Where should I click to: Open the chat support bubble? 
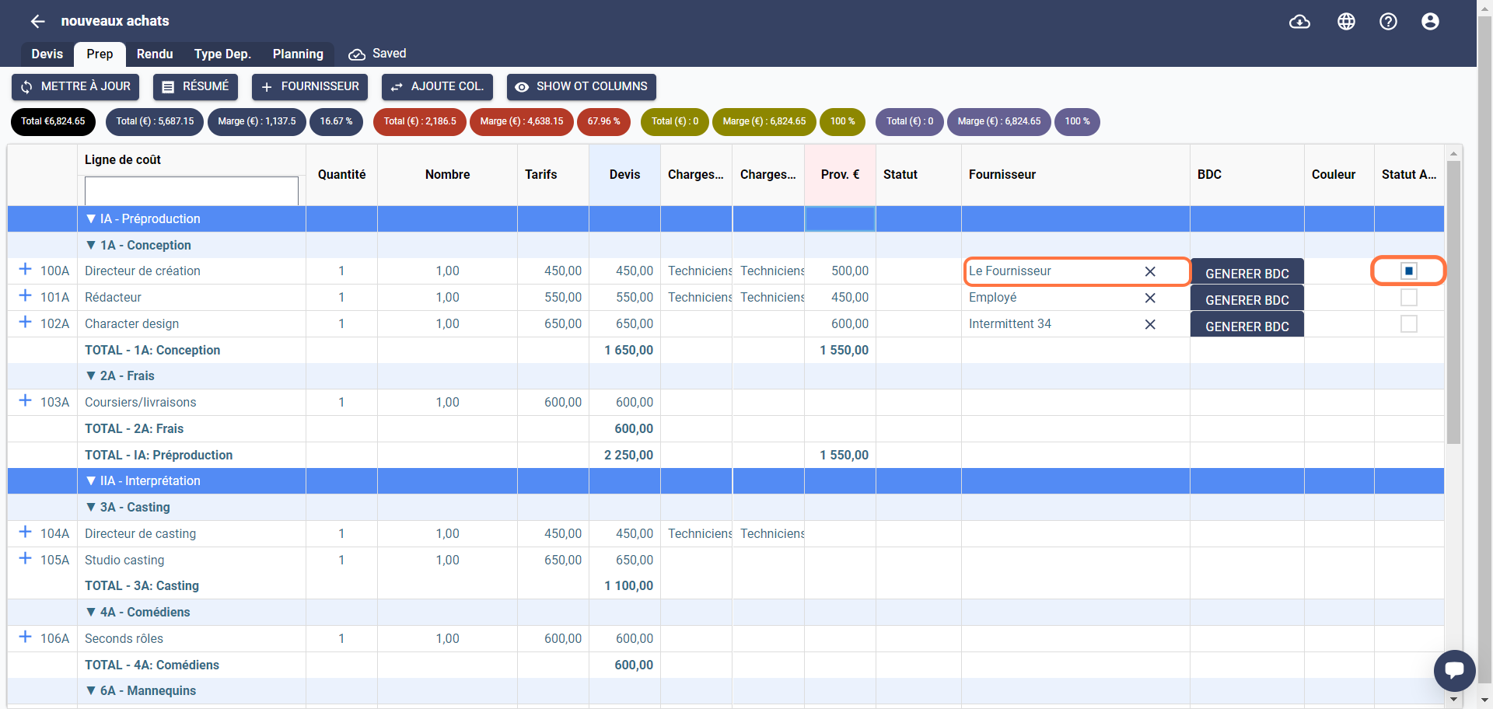1454,670
